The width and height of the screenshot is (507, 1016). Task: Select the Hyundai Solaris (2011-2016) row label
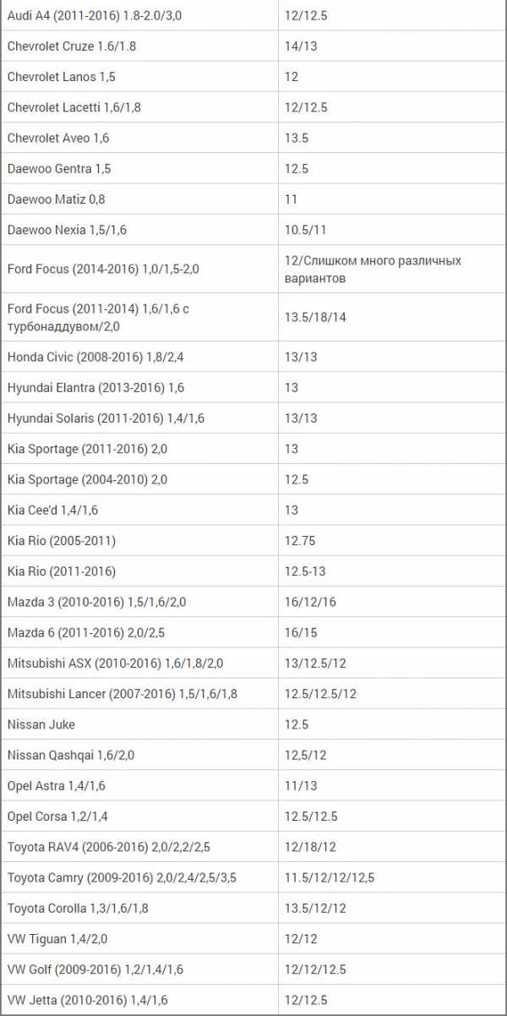tap(106, 418)
